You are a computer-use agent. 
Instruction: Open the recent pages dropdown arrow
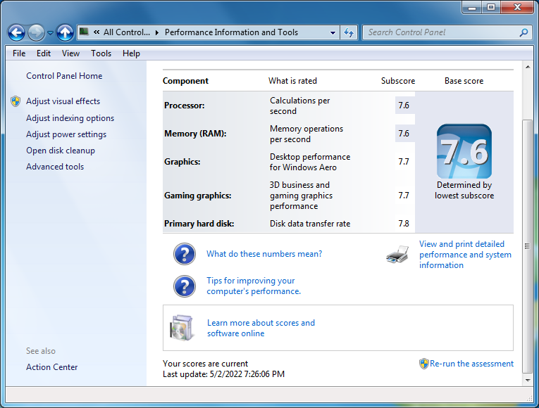click(x=51, y=33)
